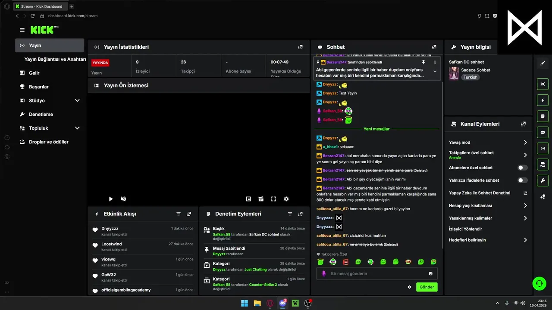Open filter options for Denetim Eylemleri
This screenshot has height=310, width=552.
point(290,214)
